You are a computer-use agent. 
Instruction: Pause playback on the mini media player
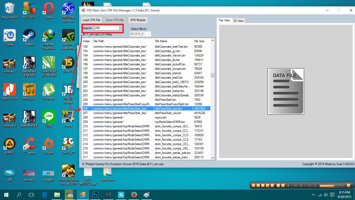pyautogui.click(x=258, y=185)
